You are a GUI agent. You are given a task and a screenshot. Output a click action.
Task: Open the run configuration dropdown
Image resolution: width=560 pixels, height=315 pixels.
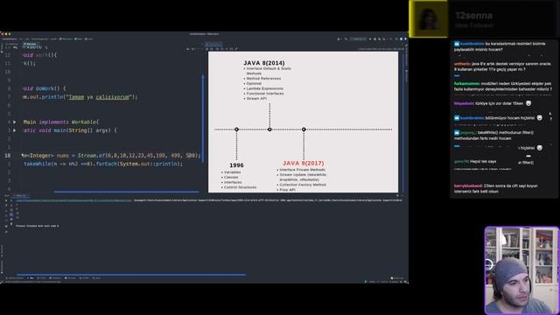point(358,38)
